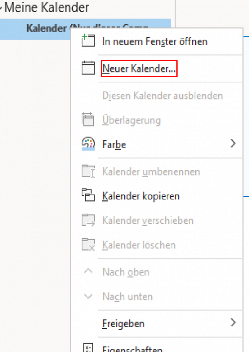Click the move calendar icon

point(88,220)
